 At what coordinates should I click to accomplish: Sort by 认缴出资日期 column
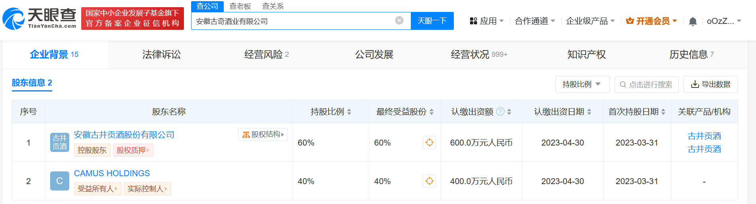click(x=589, y=112)
